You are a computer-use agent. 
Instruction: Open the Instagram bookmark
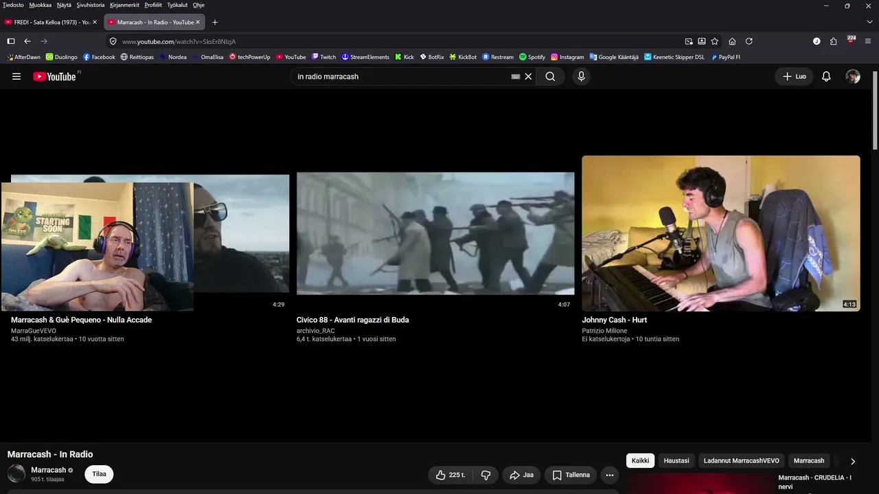tap(567, 57)
